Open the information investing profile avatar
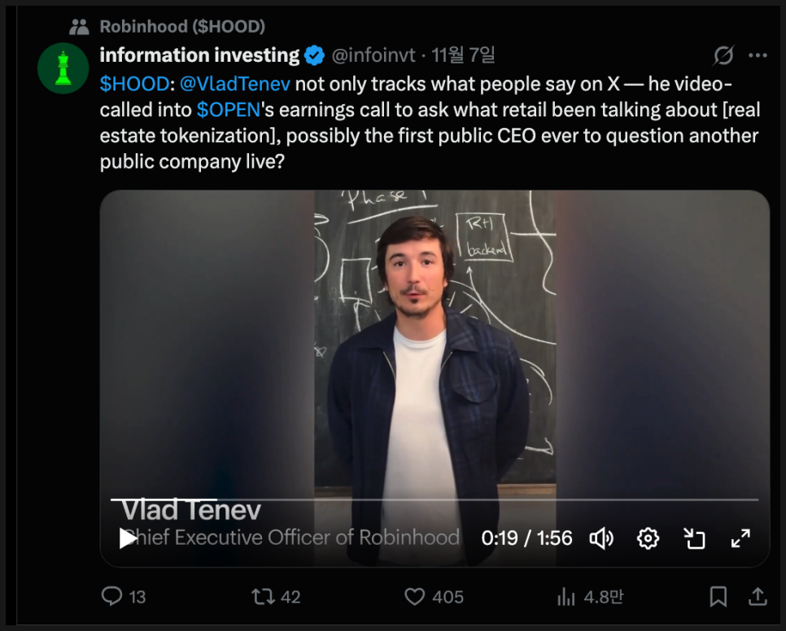Viewport: 786px width, 631px height. tap(63, 68)
